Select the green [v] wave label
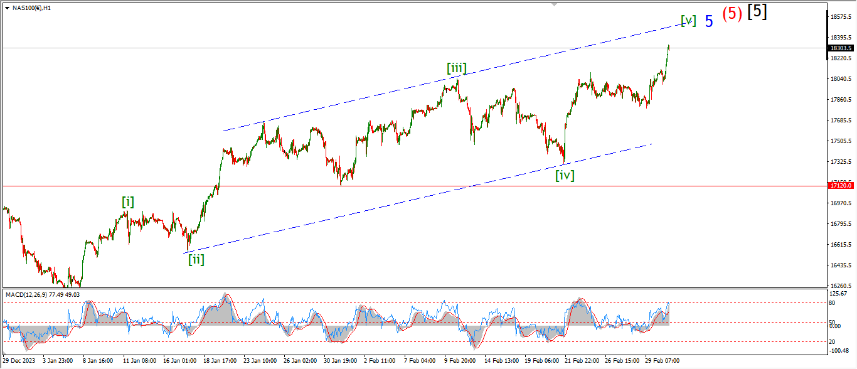Viewport: 857px width, 369px height. [688, 21]
